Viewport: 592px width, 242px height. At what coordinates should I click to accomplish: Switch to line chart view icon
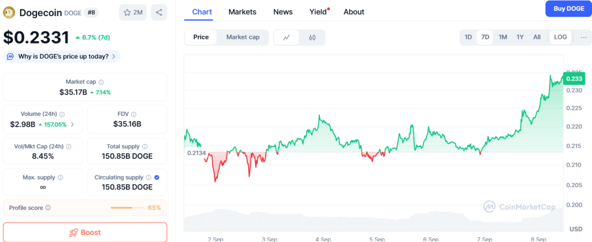point(286,37)
